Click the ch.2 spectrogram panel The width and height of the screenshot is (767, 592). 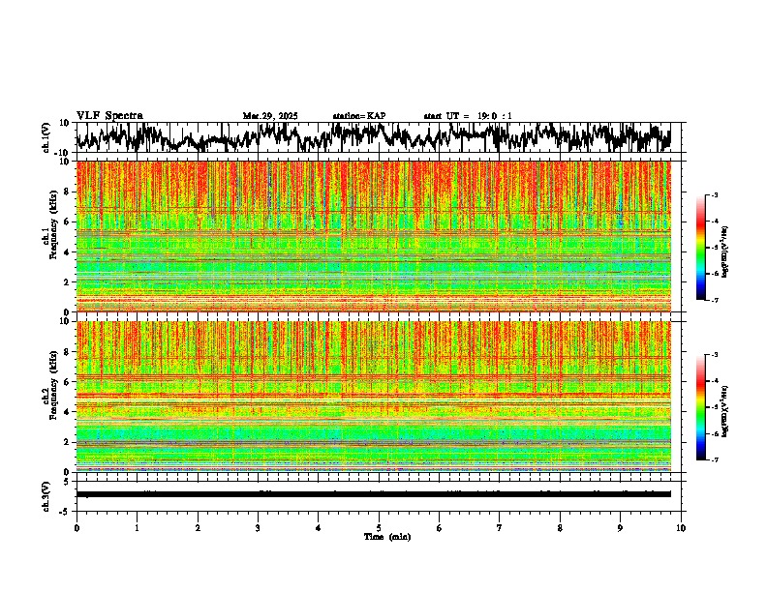374,397
